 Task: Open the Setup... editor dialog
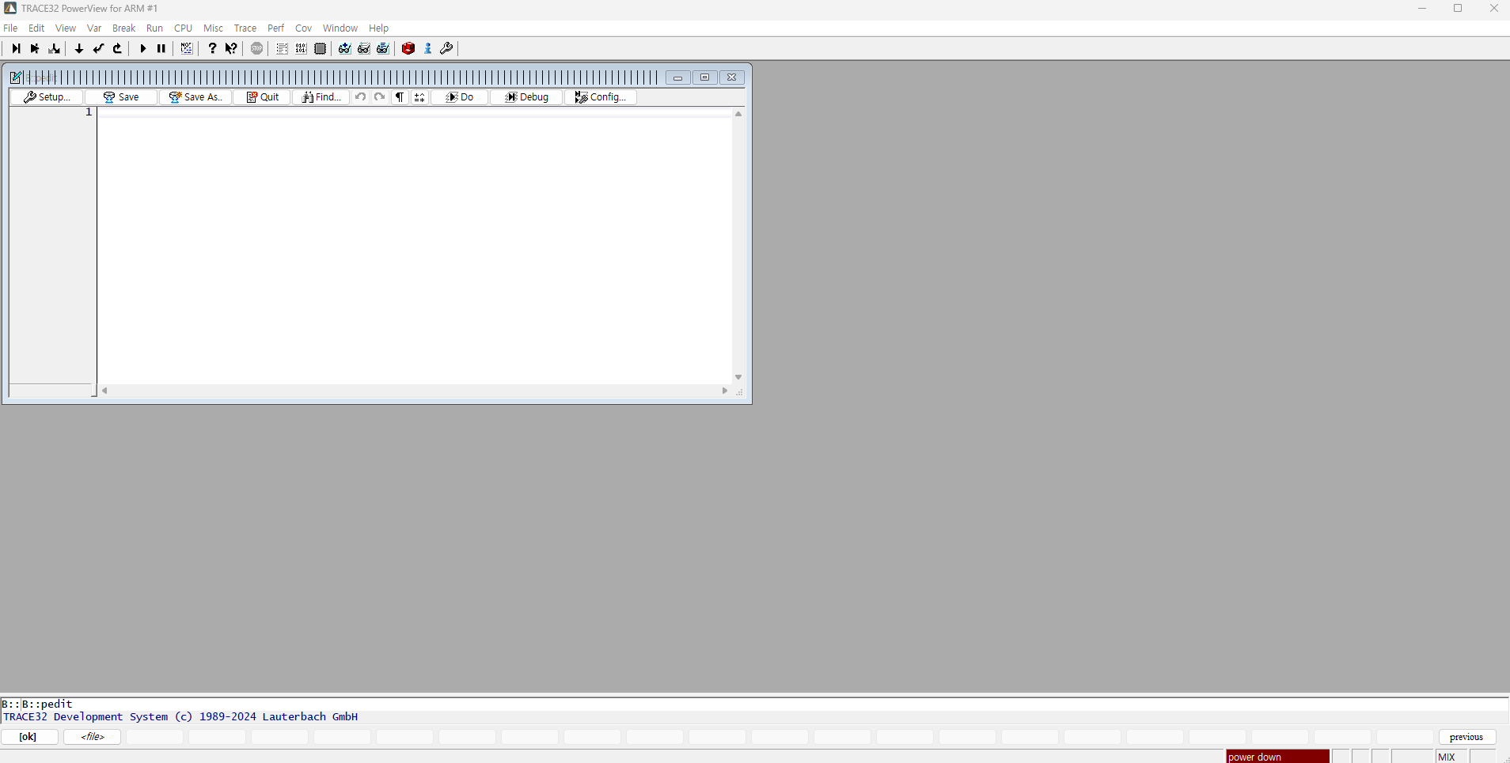(x=47, y=97)
